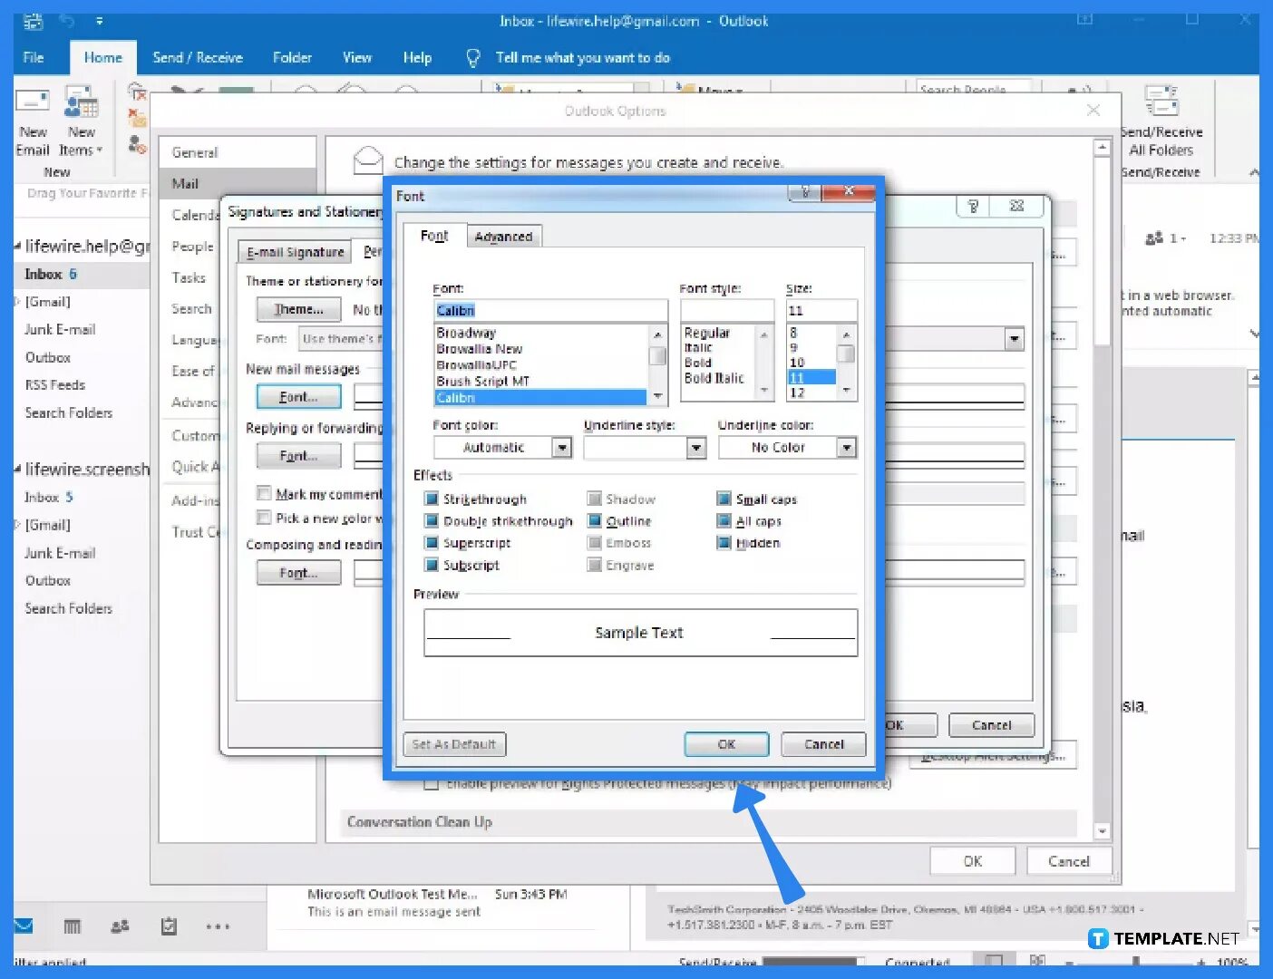Expand second [Gmail] folder under lifewire.screensh
The image size is (1273, 979).
click(17, 525)
